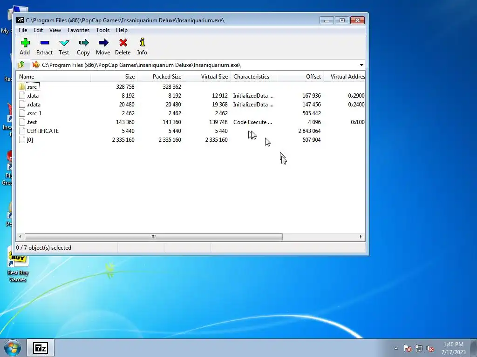
Task: Open the 7-Zip taskbar button
Action: 41,348
